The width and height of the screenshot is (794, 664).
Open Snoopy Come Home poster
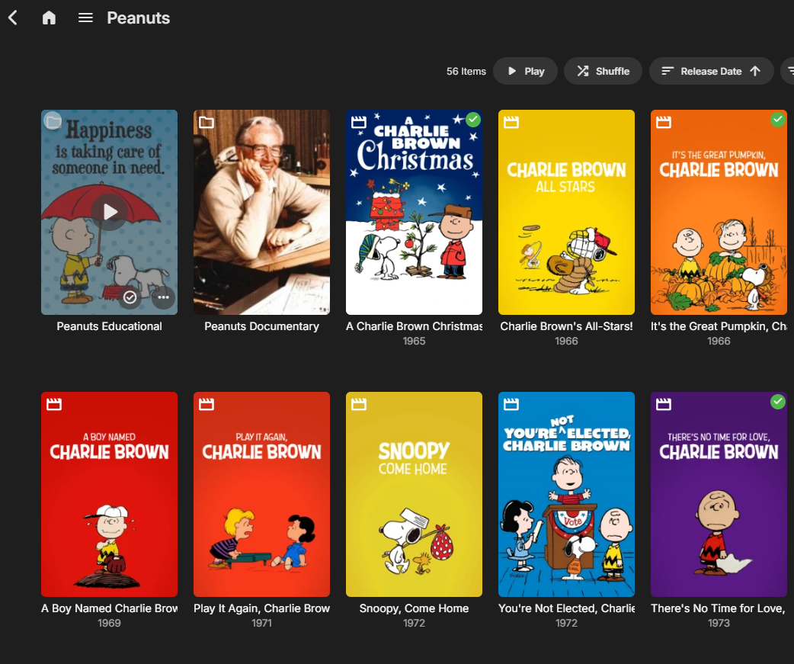point(414,494)
